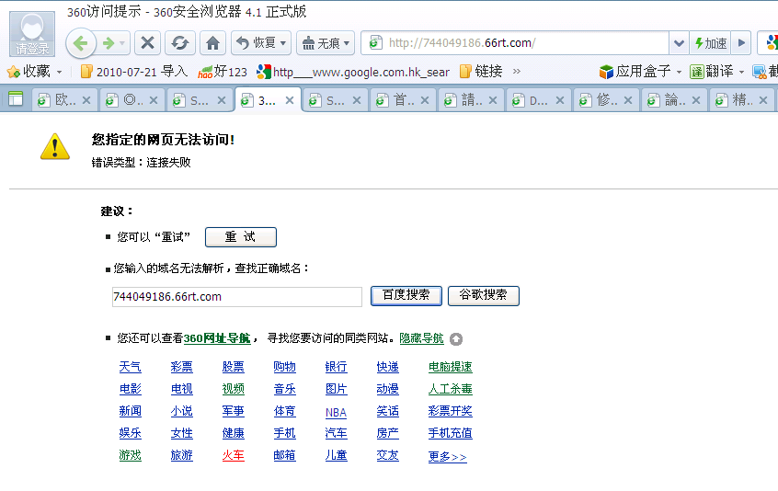Close the 精.. tab
The width and height of the screenshot is (778, 491).
tap(763, 100)
